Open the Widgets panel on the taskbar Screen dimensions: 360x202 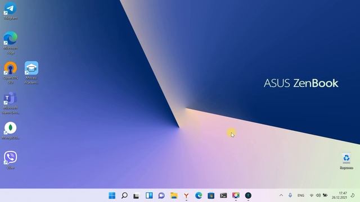tap(149, 195)
